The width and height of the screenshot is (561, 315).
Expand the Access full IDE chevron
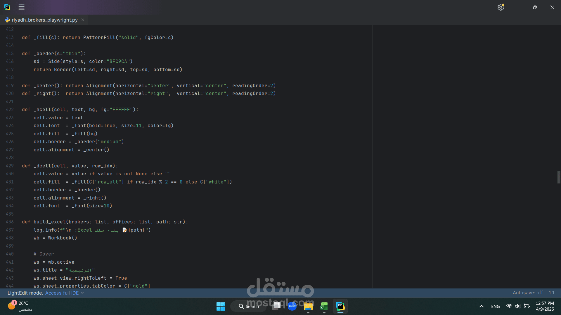82,293
